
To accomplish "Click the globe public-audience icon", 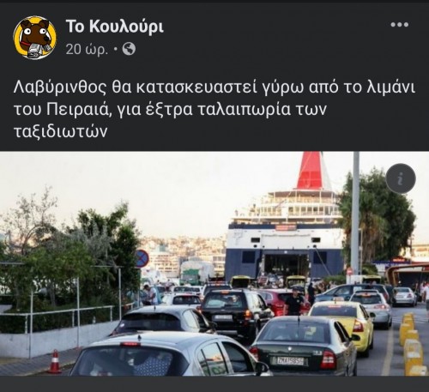I will pos(129,49).
